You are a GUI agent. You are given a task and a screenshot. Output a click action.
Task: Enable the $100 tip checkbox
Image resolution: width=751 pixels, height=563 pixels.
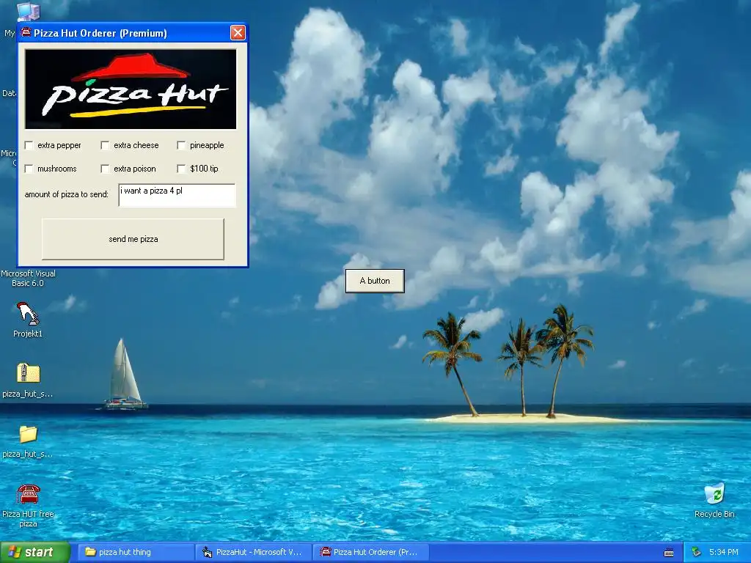[181, 169]
